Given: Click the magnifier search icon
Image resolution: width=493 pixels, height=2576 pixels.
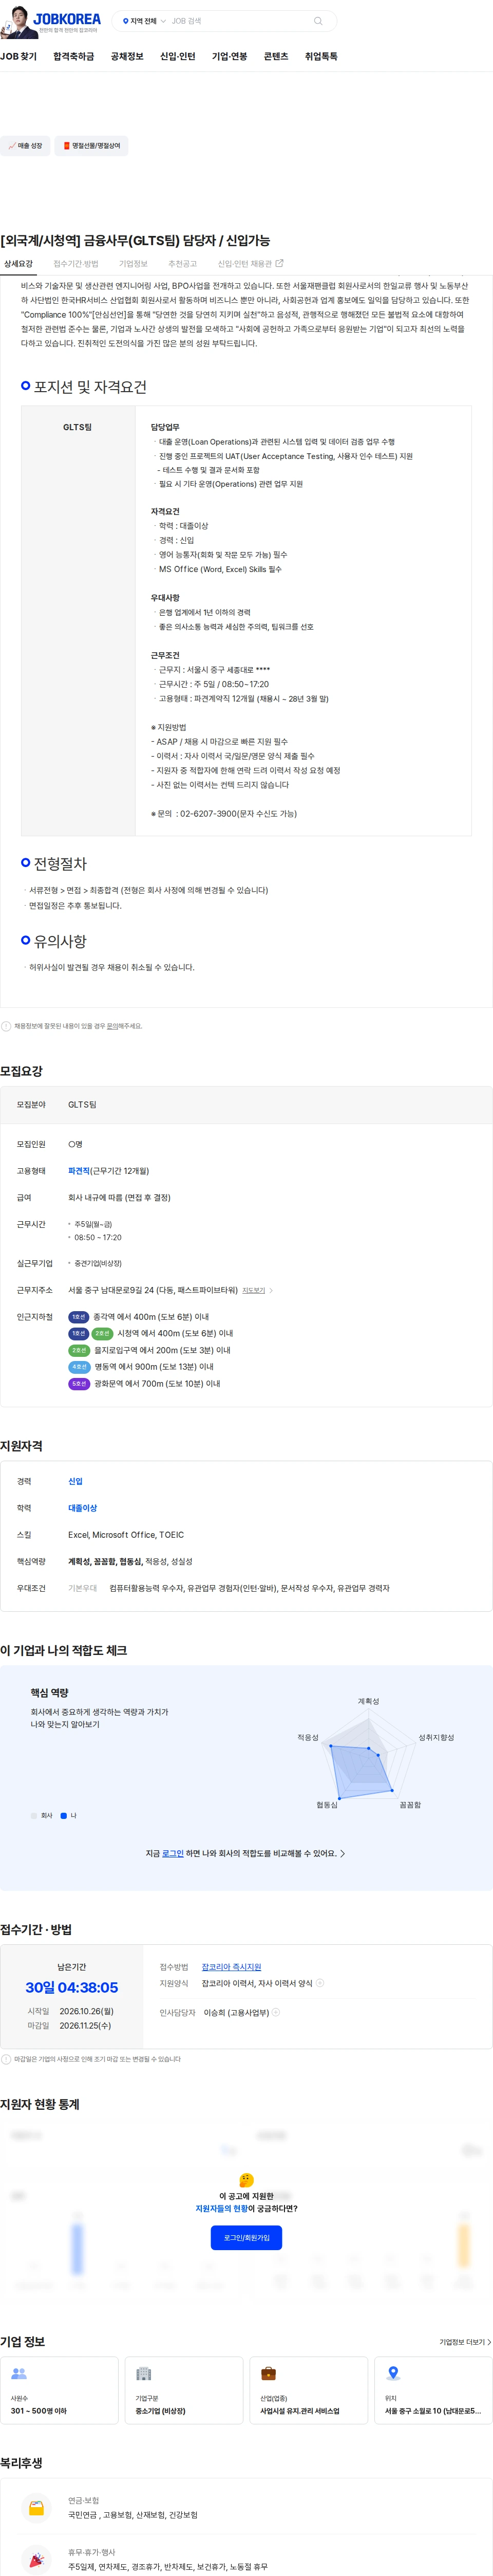Looking at the screenshot, I should click(318, 21).
